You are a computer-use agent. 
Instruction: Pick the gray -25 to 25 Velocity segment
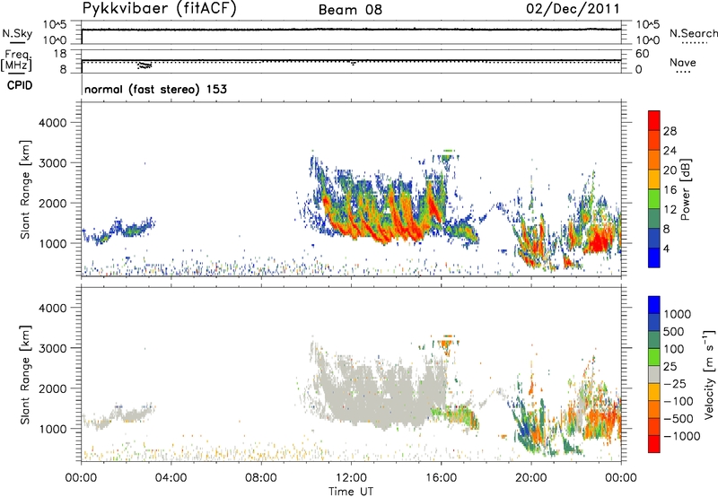(x=654, y=375)
